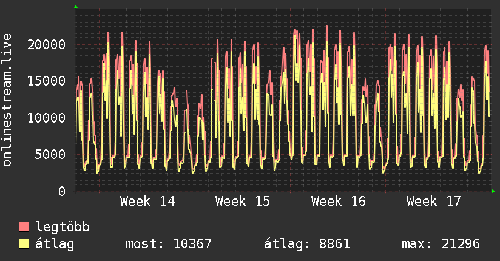The height and width of the screenshot is (261, 500).
Task: Click the 'átlag: 8861' statistic
Action: pos(307,244)
